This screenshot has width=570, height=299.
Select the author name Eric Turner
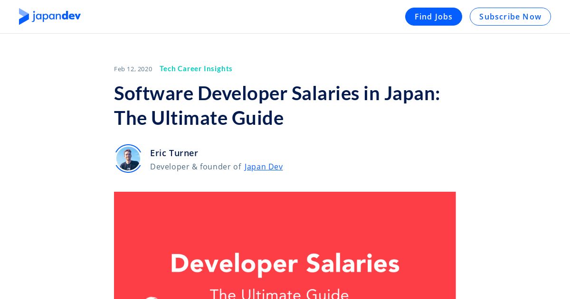[x=174, y=153]
